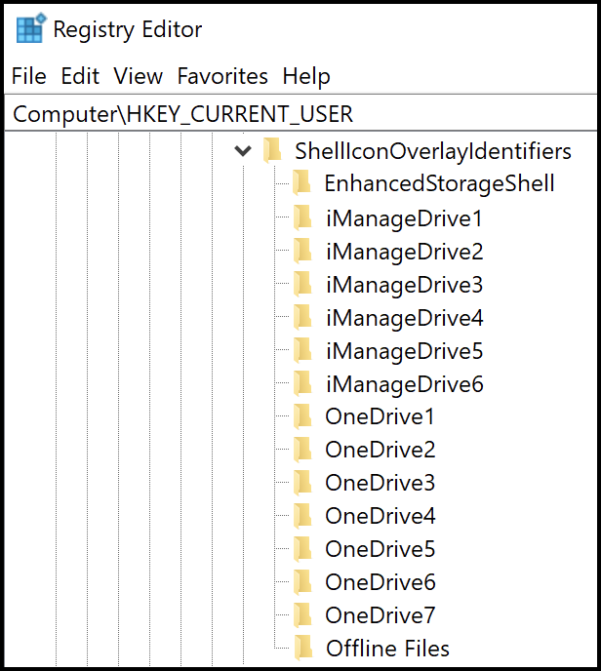Open the View menu
This screenshot has width=601, height=671.
[138, 76]
